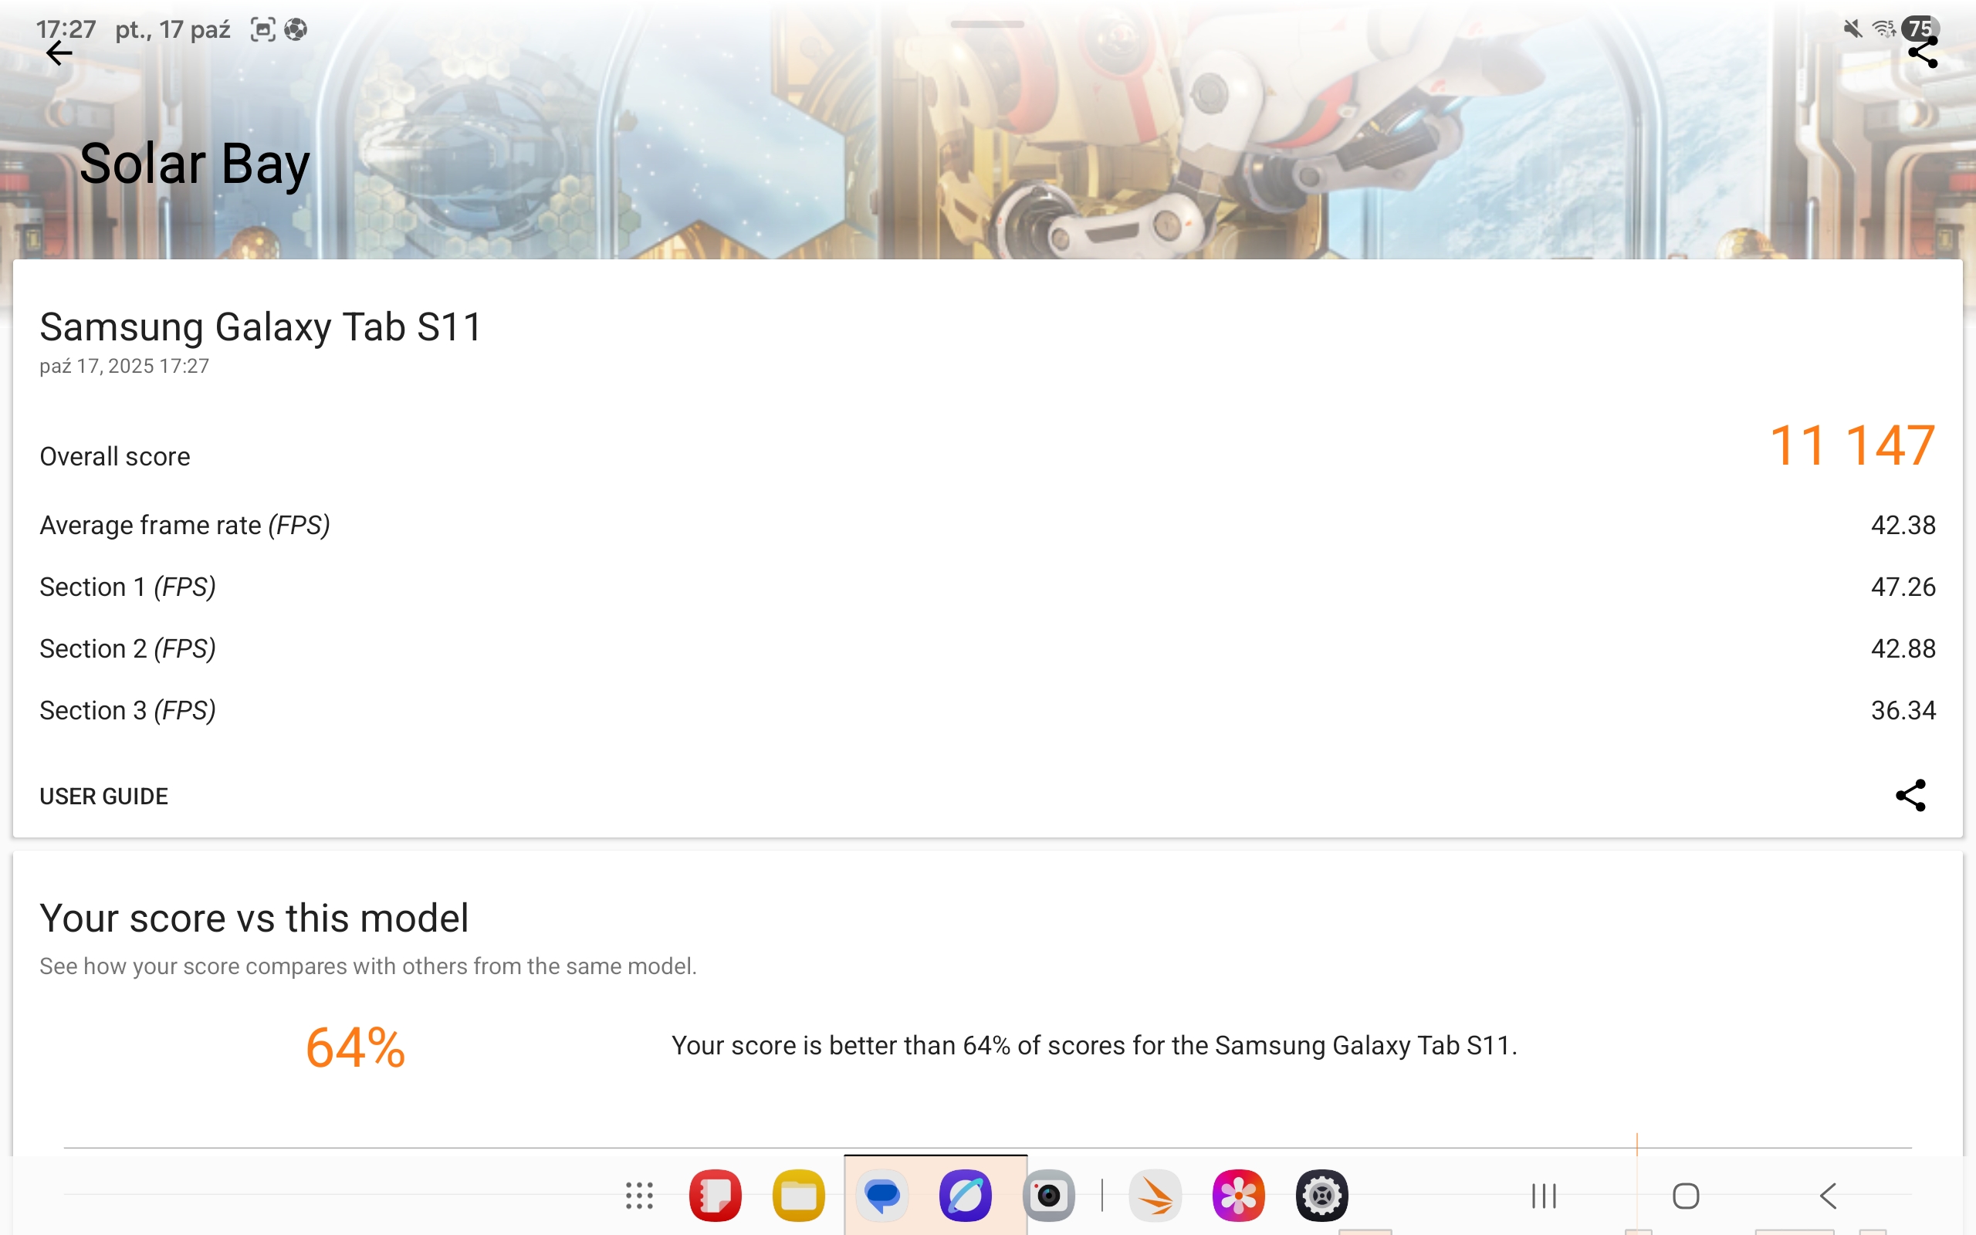Launch the red Notes app from taskbar
Screen dimensions: 1976x1235
coord(716,1196)
